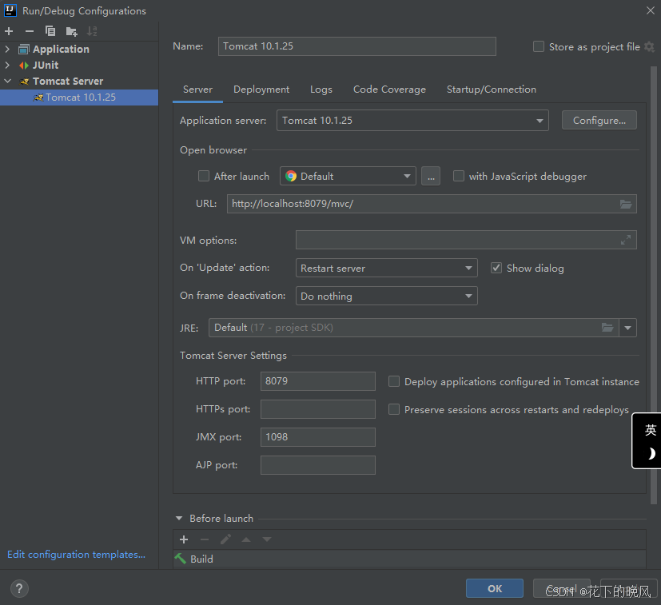Click the JMX port field

(x=318, y=437)
